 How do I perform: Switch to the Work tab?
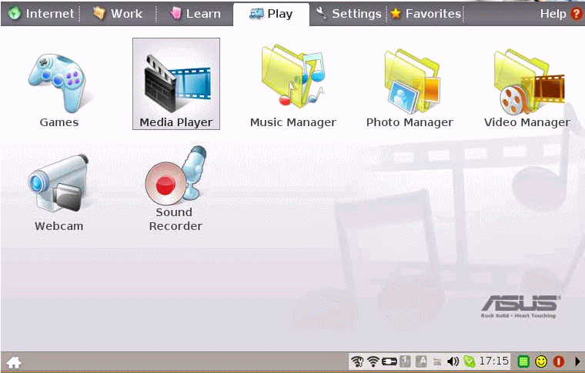coord(118,14)
